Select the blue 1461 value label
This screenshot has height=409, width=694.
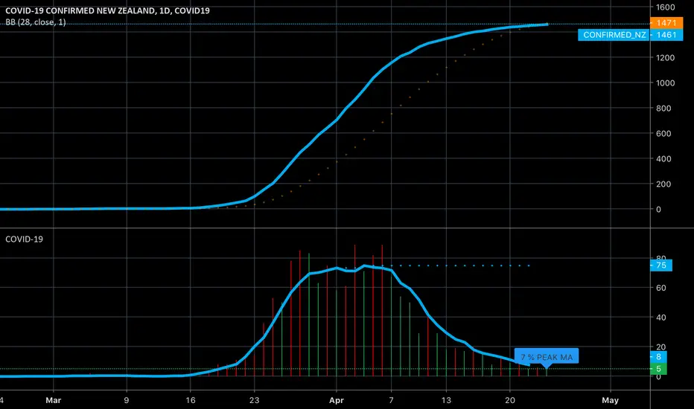click(666, 35)
